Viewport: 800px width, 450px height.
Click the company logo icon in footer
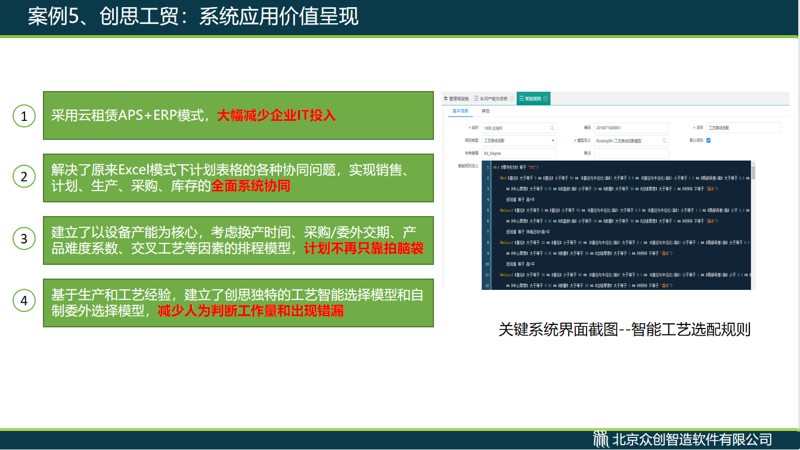tap(601, 439)
